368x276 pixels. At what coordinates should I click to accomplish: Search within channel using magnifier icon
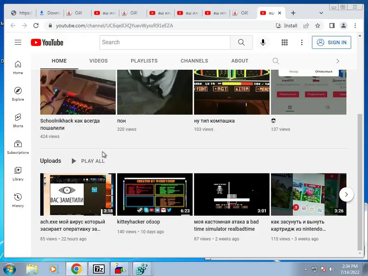[x=276, y=61]
